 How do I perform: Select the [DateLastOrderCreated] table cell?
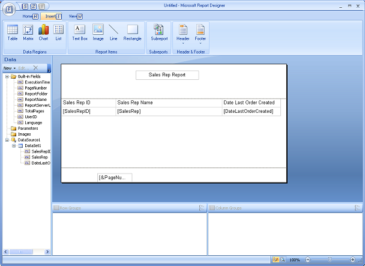point(252,111)
